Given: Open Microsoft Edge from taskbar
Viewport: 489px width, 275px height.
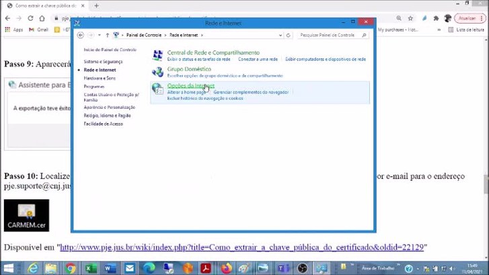Looking at the screenshot, I should (x=149, y=268).
